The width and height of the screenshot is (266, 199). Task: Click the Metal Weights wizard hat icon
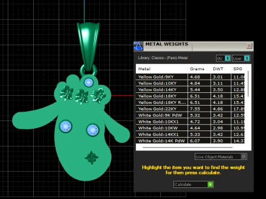point(139,46)
